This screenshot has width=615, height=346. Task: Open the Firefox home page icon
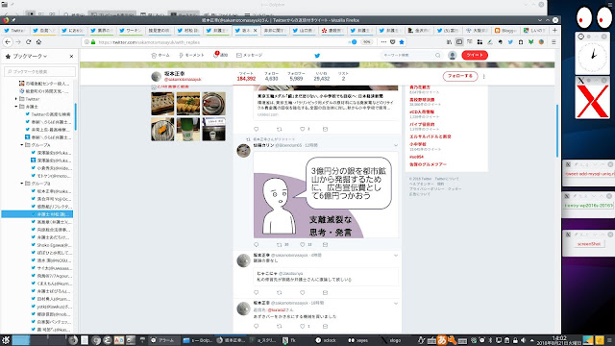[38, 42]
